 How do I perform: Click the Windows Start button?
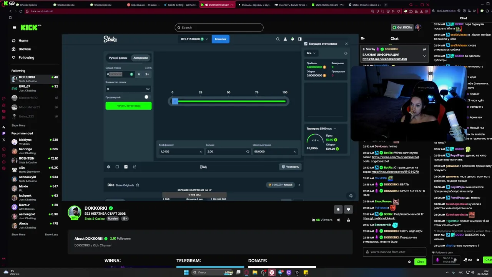click(x=186, y=272)
